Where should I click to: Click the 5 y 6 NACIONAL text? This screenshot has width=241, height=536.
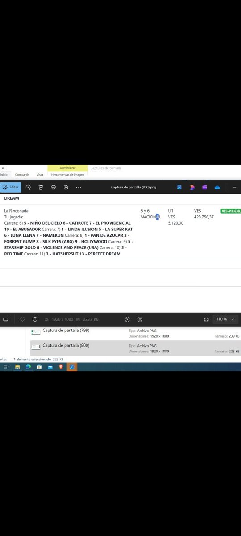pos(150,214)
